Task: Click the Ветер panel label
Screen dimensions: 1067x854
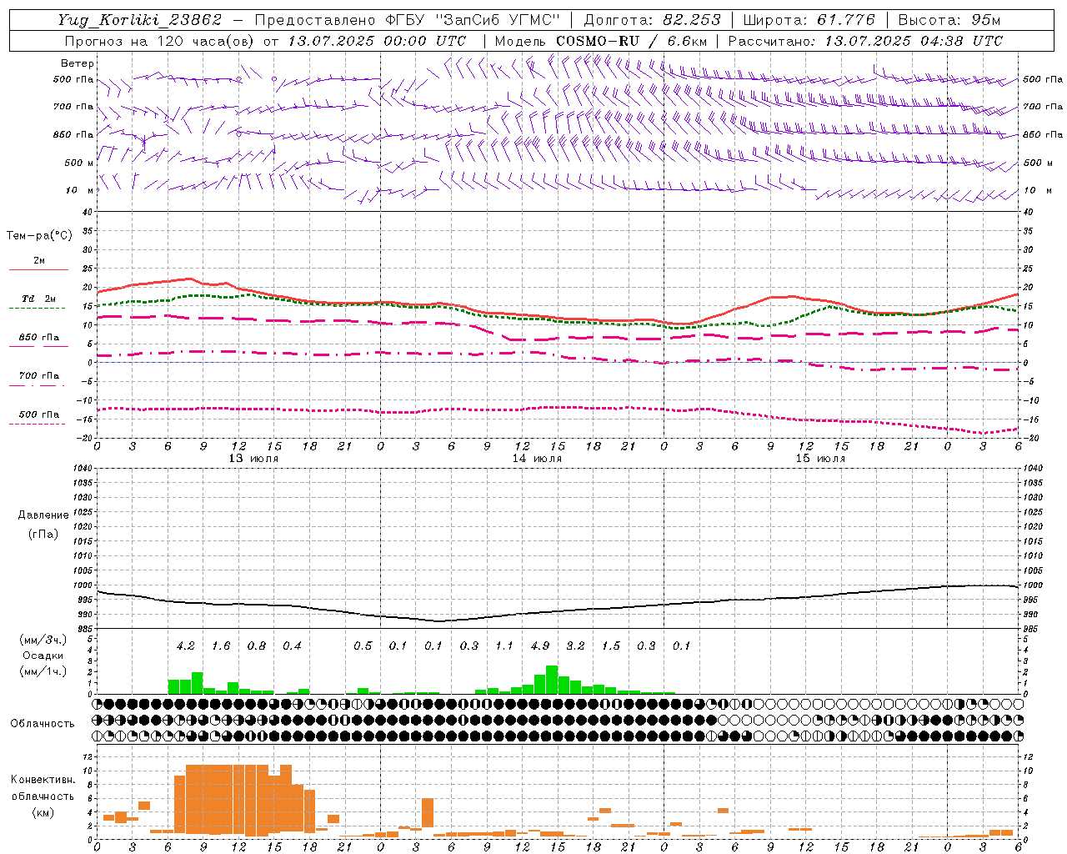Action: [x=78, y=63]
